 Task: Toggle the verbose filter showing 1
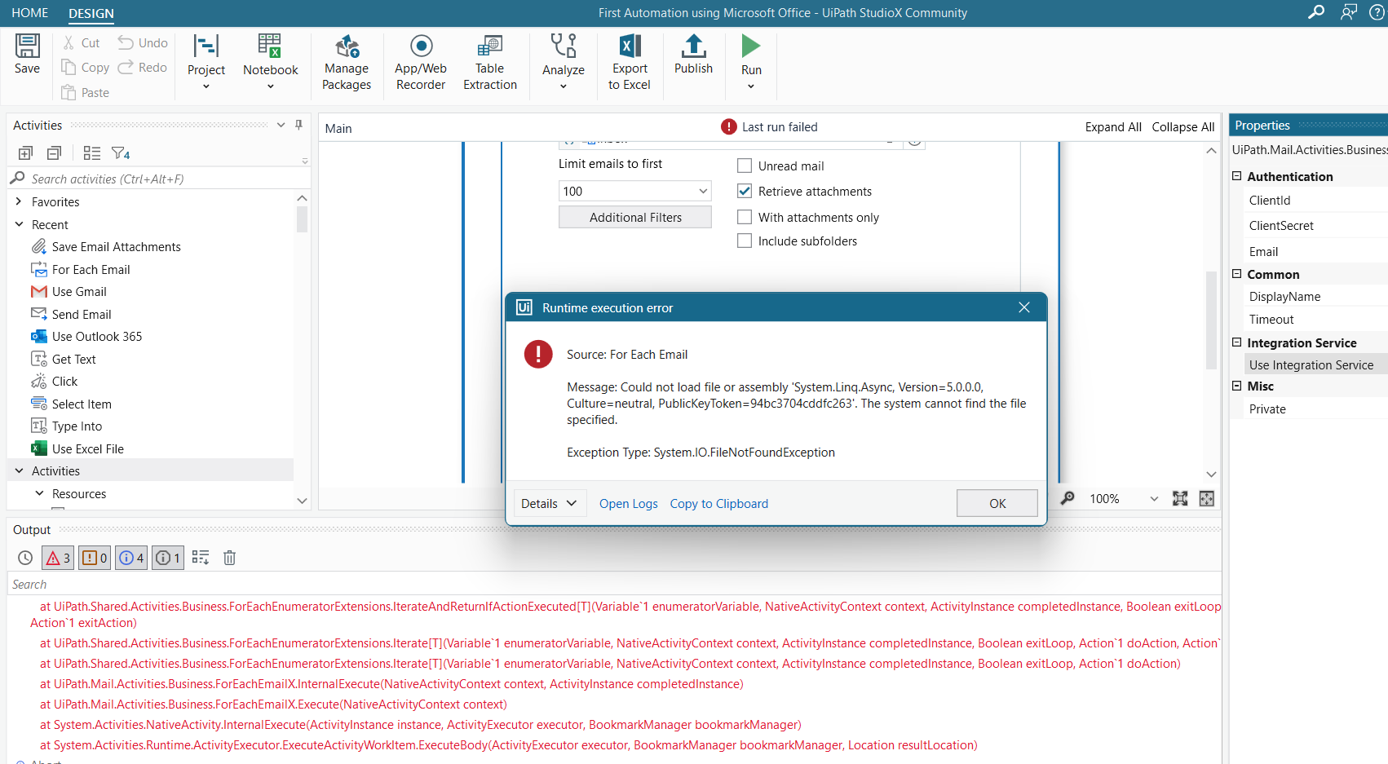(x=168, y=558)
